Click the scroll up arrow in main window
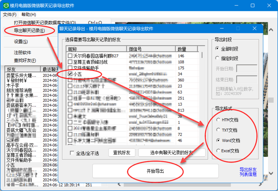 click(271, 30)
